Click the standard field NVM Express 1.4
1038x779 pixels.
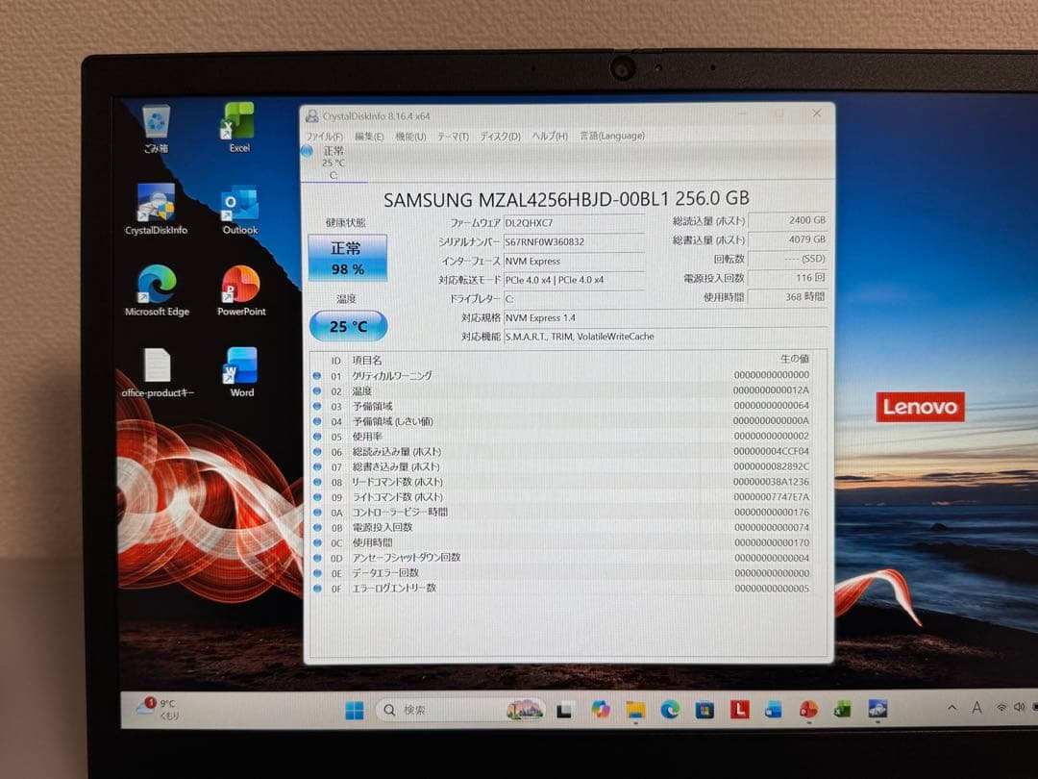pos(665,317)
